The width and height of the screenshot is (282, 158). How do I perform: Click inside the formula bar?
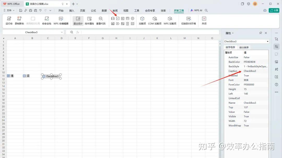coord(131,32)
